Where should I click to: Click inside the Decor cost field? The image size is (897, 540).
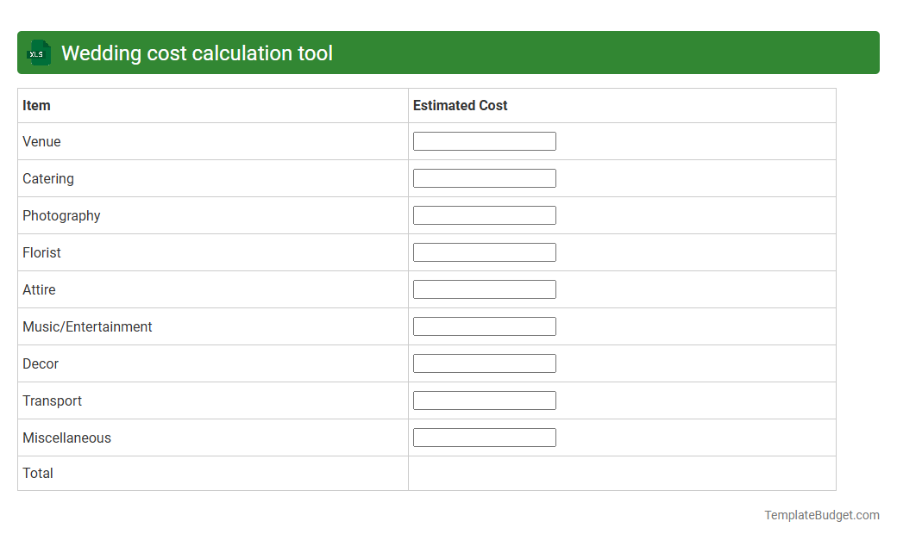(x=484, y=363)
